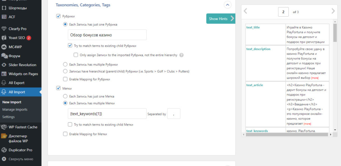Open the All Export menu item
The height and width of the screenshot is (166, 341).
click(x=17, y=83)
